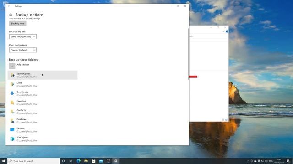The image size is (293, 164).
Task: Open the volume control in system tray
Action: pos(266,161)
